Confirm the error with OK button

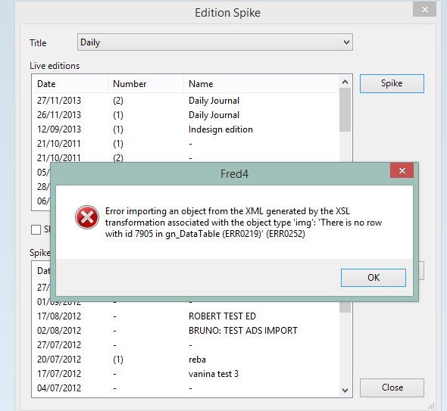point(374,278)
